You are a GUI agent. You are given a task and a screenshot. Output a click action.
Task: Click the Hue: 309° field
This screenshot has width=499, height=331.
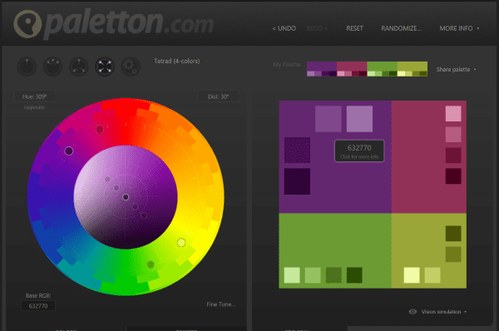coord(34,96)
